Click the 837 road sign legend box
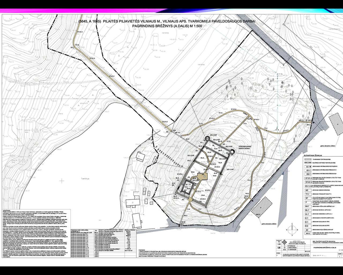Image resolution: width=343 pixels, height=275 pixels. coord(308,230)
